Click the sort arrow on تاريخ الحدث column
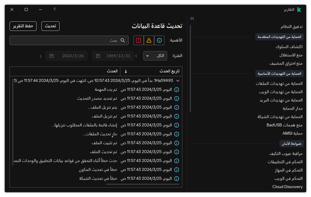 pos(125,71)
